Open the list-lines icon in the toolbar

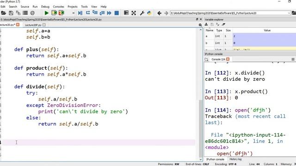coord(25,13)
